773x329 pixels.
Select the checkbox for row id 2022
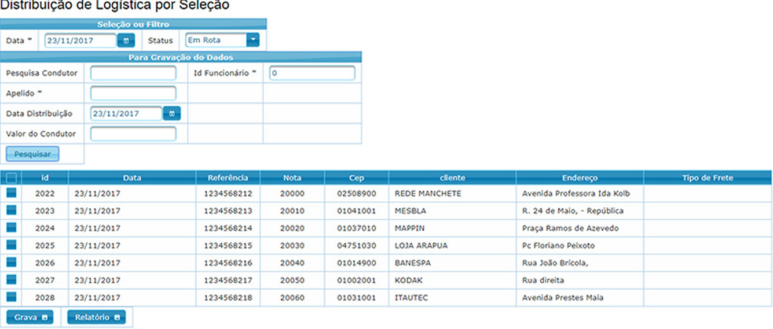tap(12, 193)
